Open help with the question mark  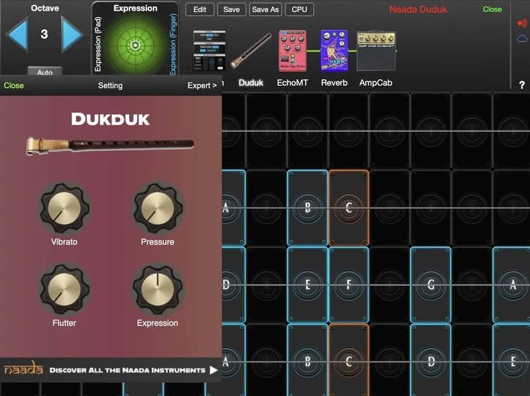pos(522,85)
